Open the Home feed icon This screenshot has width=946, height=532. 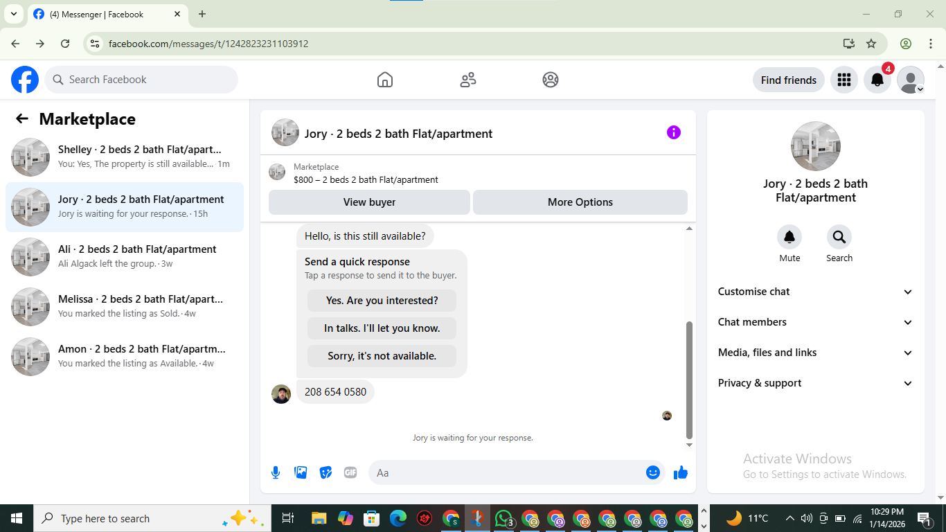tap(385, 80)
